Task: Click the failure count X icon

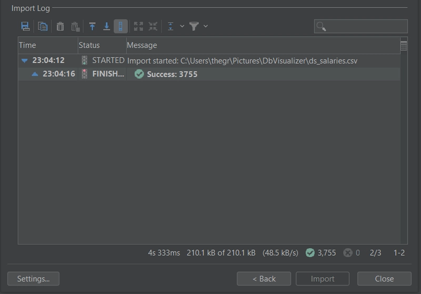Action: [348, 253]
